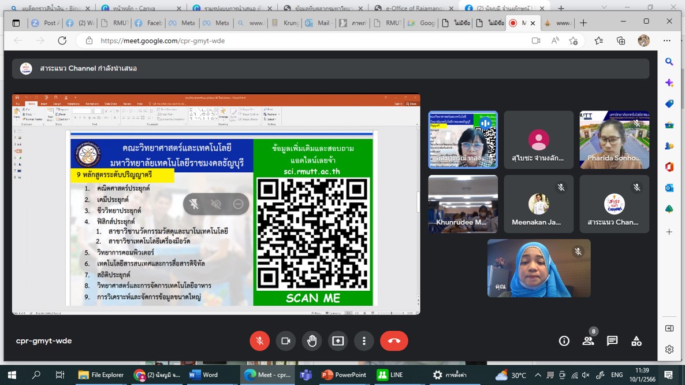Reload the Google Meet page
Screen dimensions: 685x385
[62, 40]
